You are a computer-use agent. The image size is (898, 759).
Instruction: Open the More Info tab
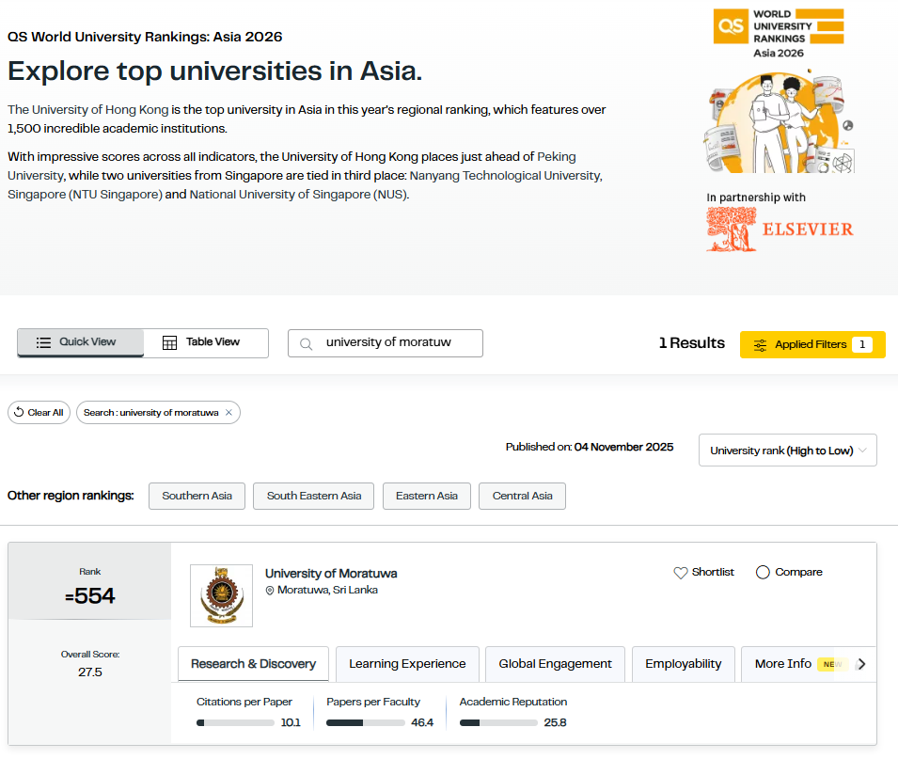point(783,664)
